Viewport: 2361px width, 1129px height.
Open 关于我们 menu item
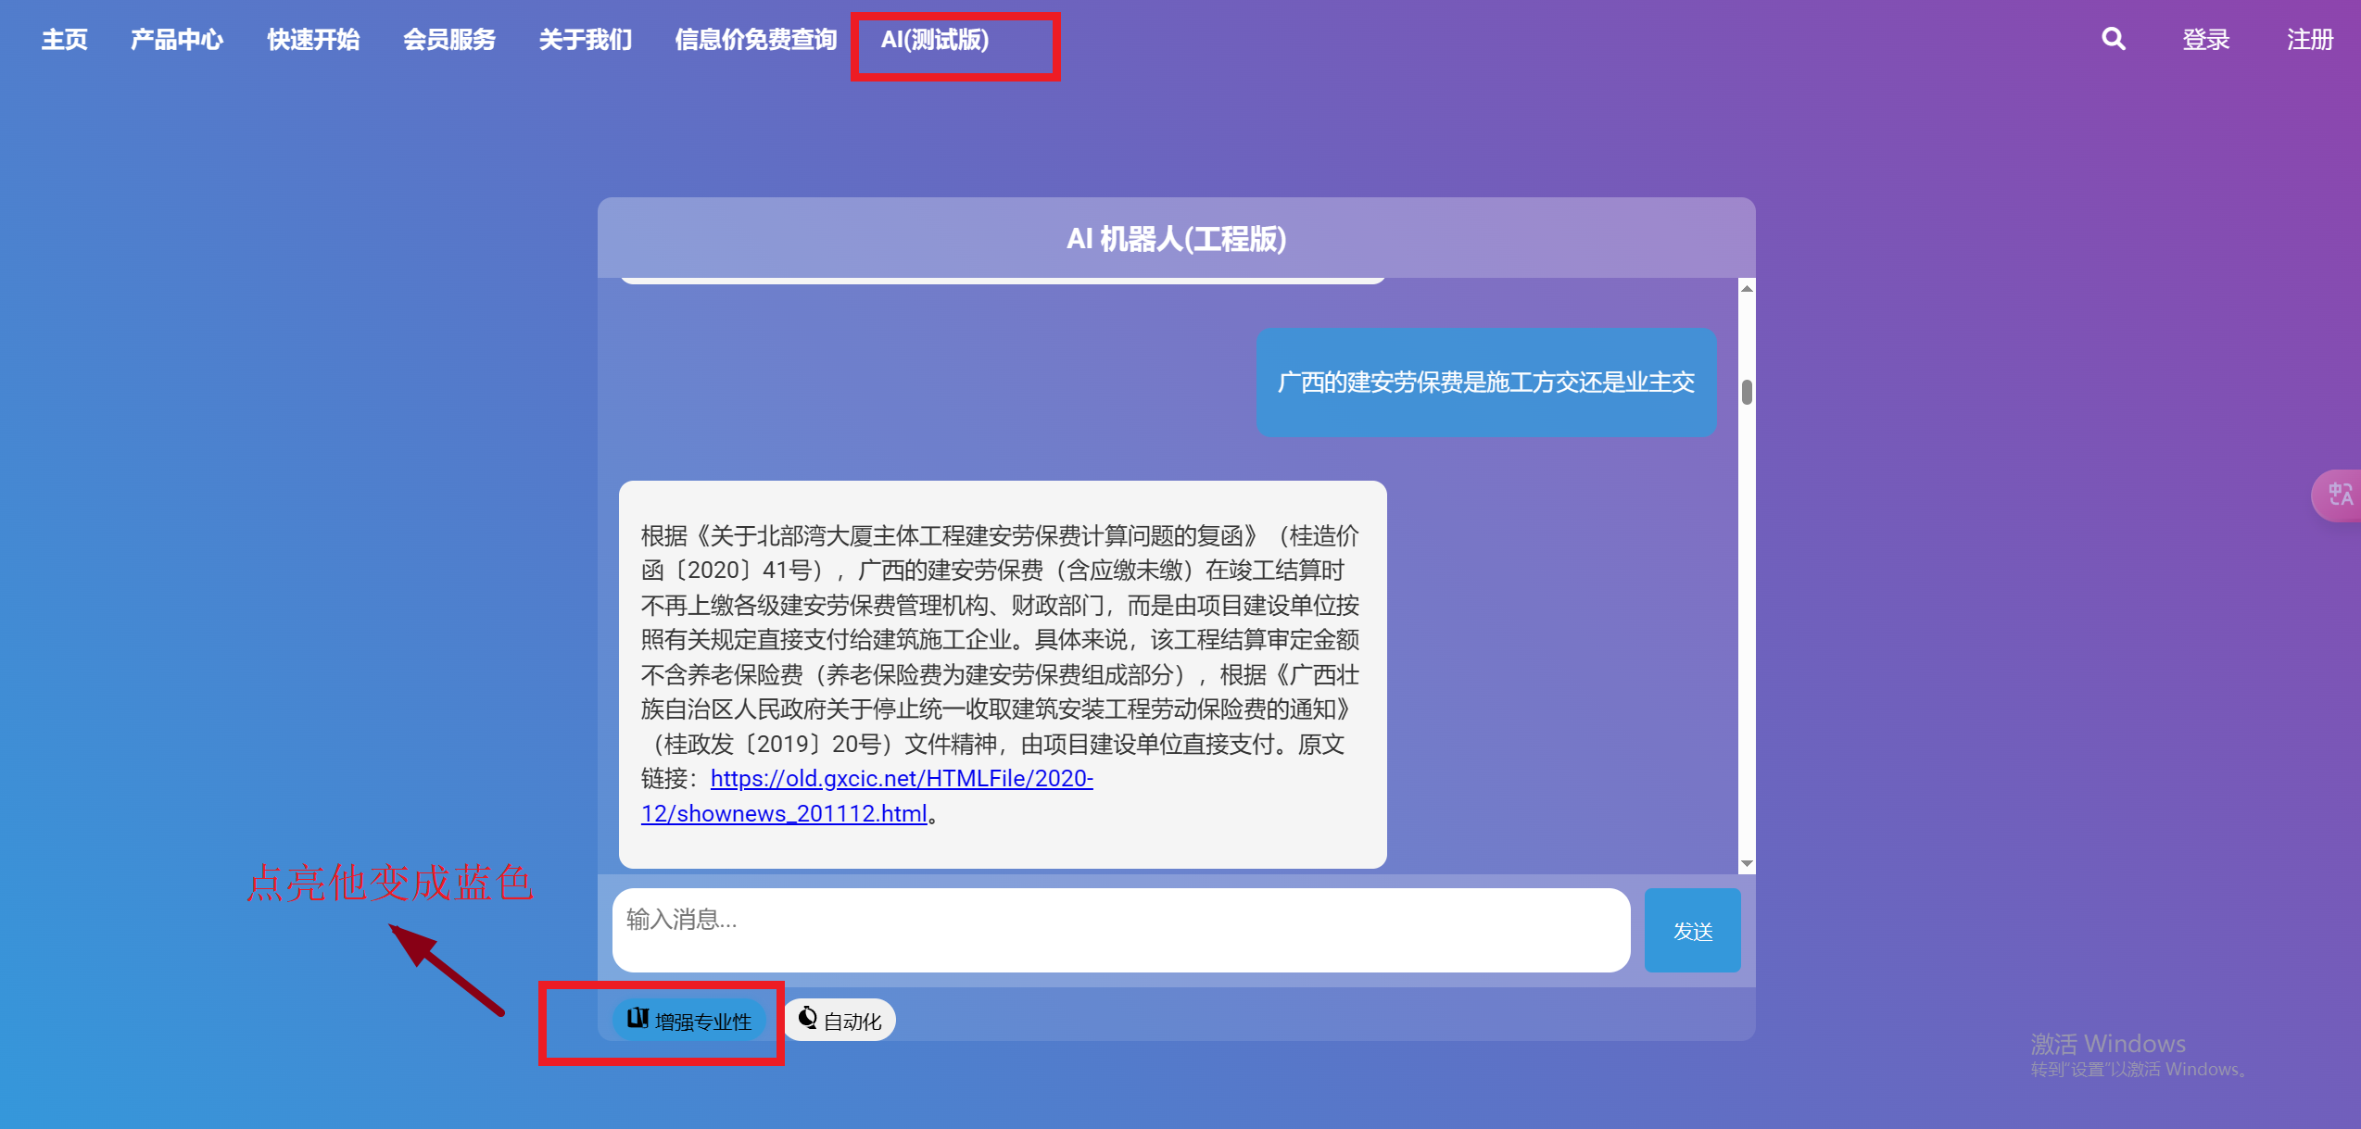coord(586,40)
